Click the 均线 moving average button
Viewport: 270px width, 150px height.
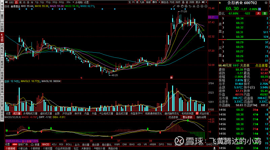tap(172, 2)
